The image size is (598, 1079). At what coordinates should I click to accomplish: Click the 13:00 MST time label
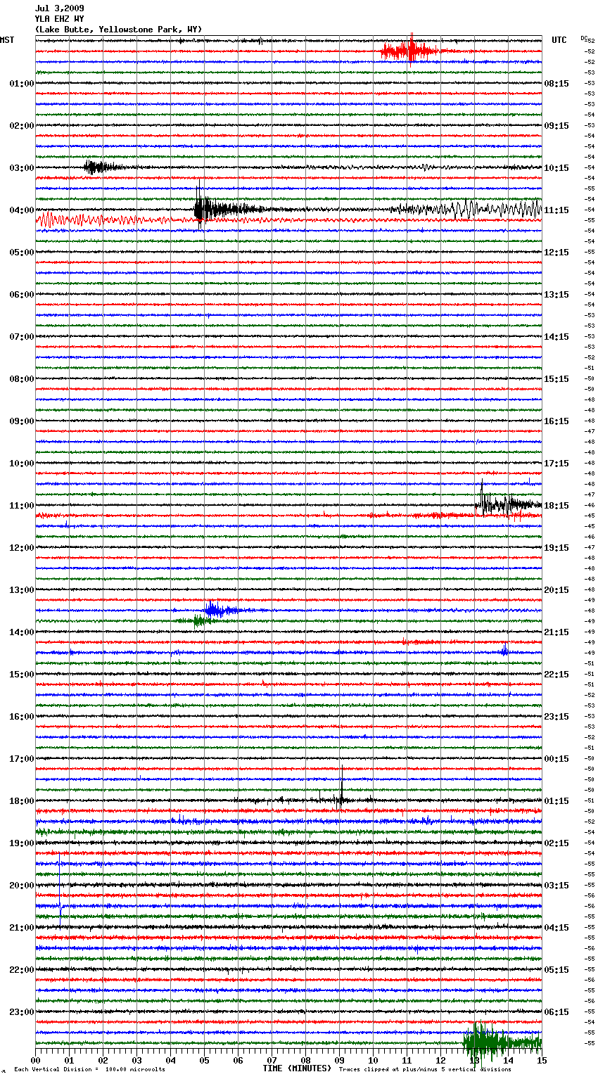pyautogui.click(x=22, y=590)
